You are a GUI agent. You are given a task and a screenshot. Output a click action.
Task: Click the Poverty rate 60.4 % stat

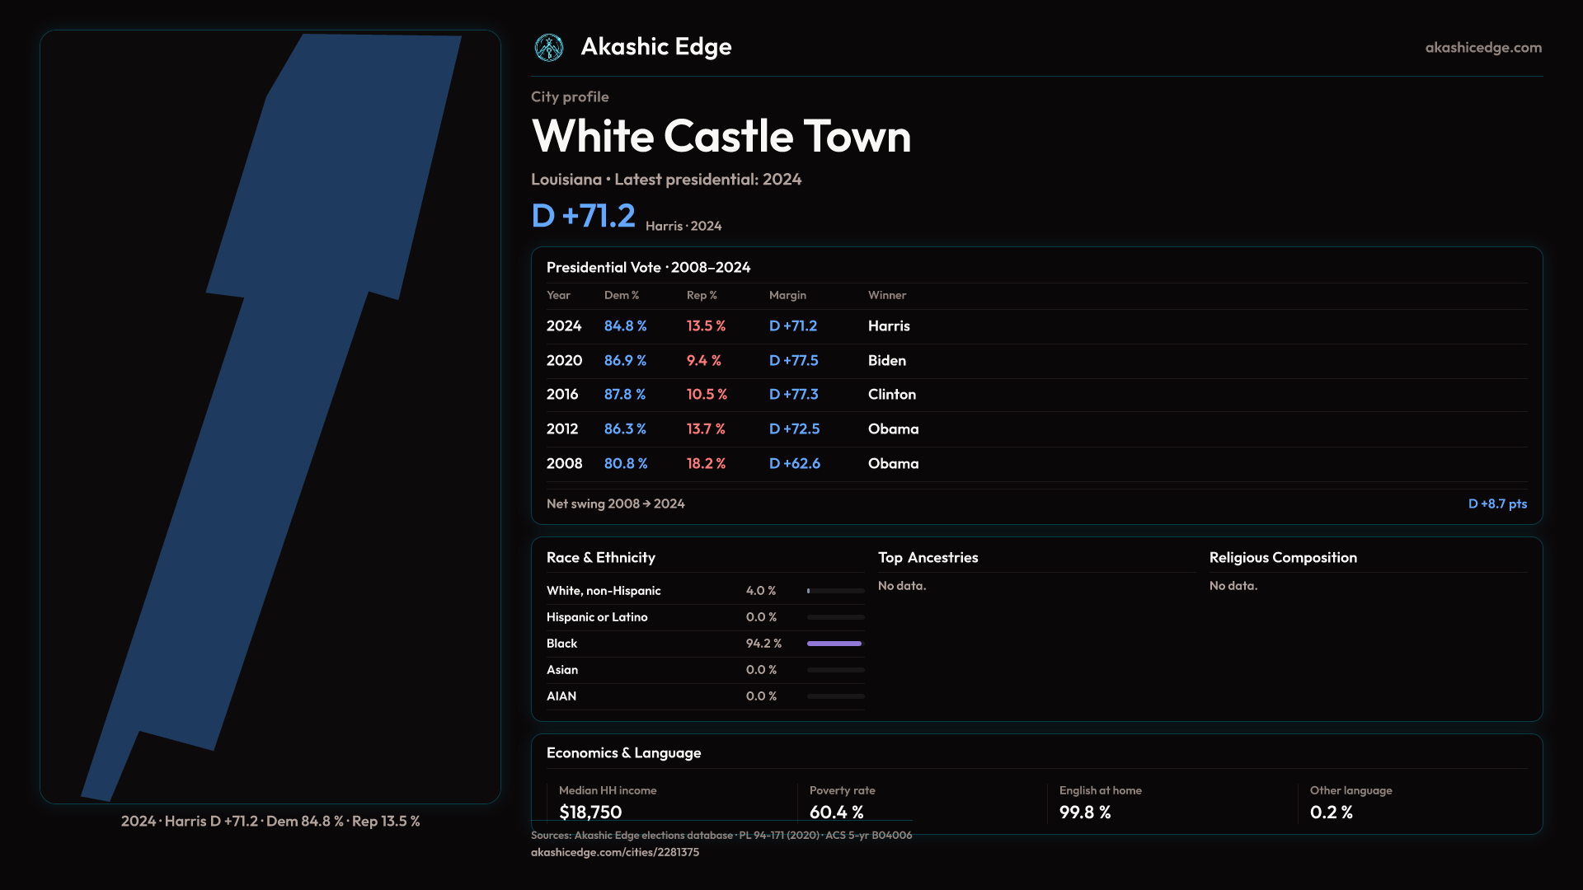(x=836, y=812)
